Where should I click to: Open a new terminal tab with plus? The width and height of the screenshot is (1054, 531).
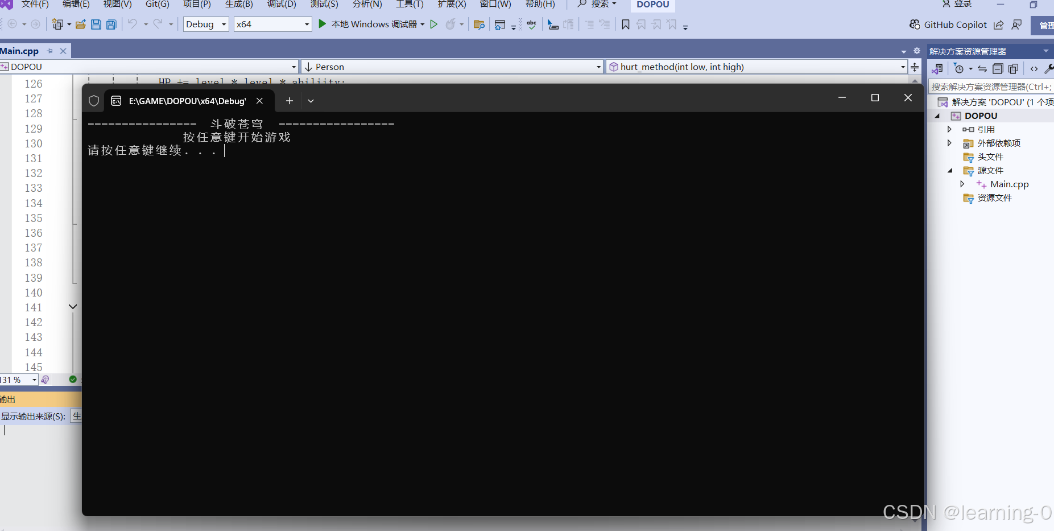click(290, 101)
